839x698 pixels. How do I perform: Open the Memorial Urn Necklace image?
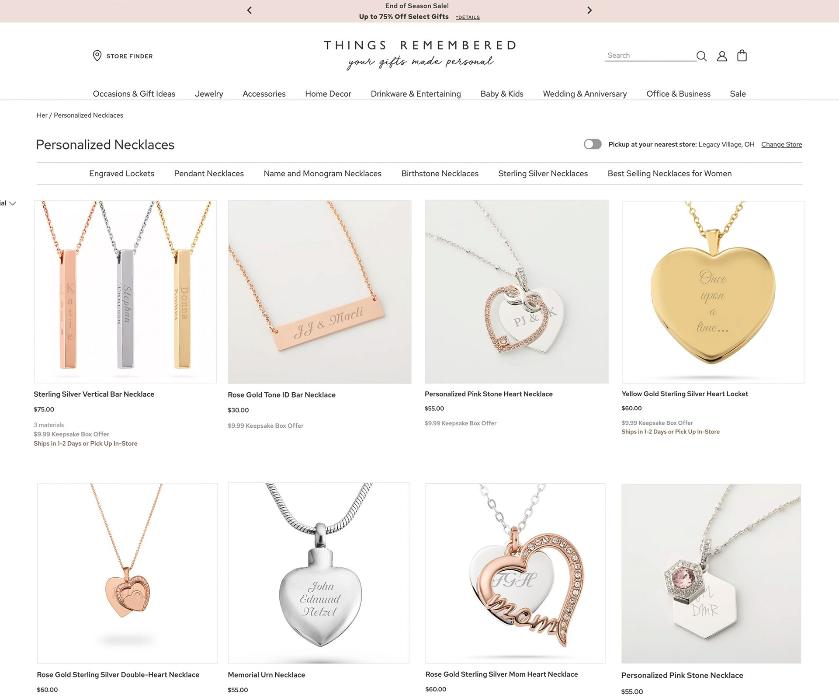click(319, 573)
